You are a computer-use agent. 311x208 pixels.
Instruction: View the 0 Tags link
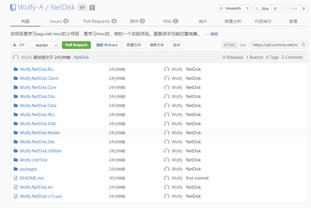pyautogui.click(x=272, y=57)
